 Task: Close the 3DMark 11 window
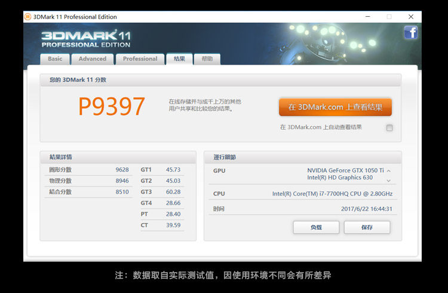pos(411,17)
